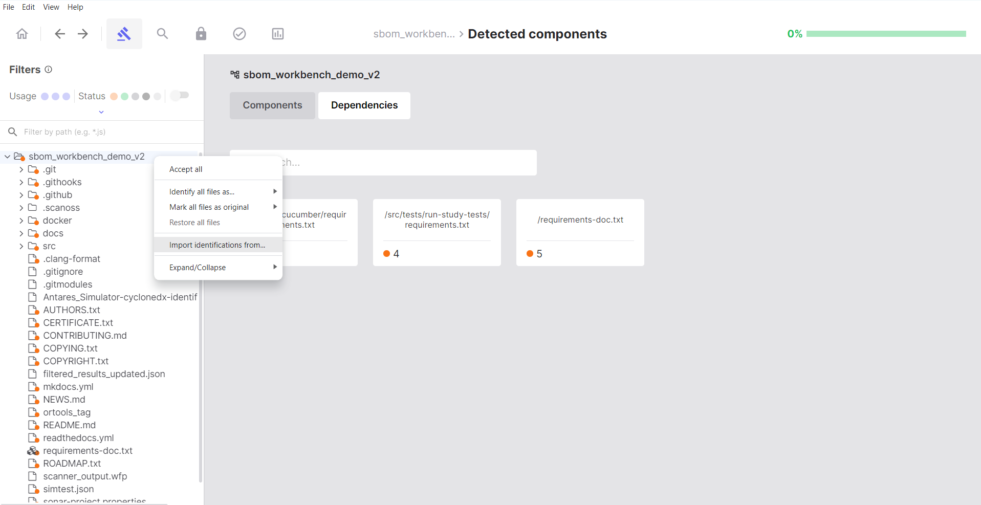Image resolution: width=981 pixels, height=505 pixels.
Task: Navigate back with the left arrow
Action: tap(60, 34)
